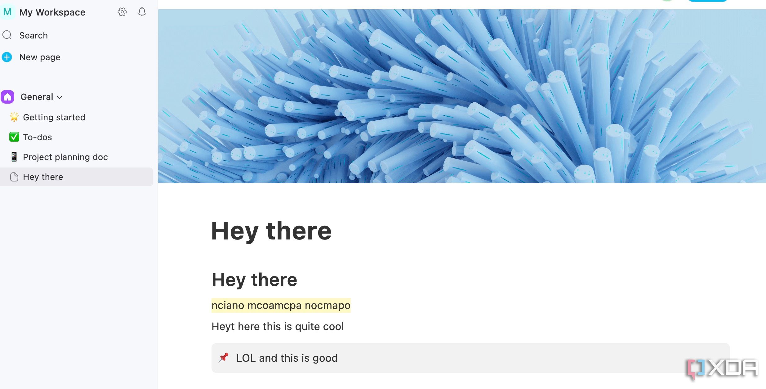Click the General section home icon

point(8,97)
